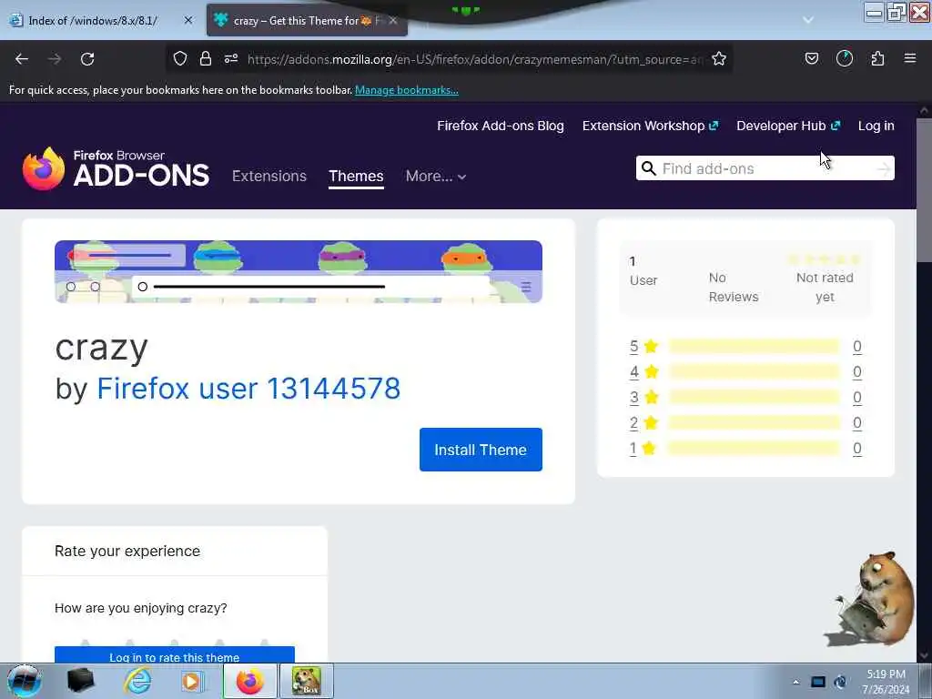Screen dimensions: 932x699
Task: Open media player taskbar icon
Action: click(191, 681)
